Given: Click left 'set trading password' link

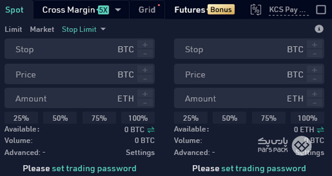Looking at the screenshot, I should click(94, 169).
